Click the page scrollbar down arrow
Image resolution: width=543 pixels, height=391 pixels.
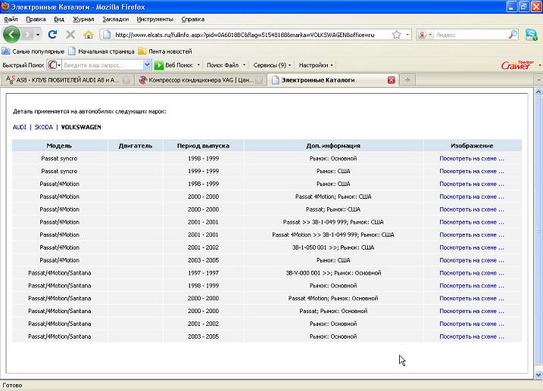tap(538, 375)
